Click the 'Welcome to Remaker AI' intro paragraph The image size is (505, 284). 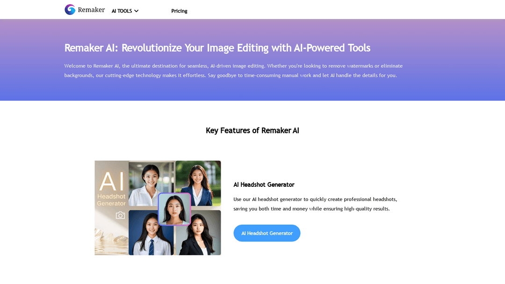click(x=233, y=71)
